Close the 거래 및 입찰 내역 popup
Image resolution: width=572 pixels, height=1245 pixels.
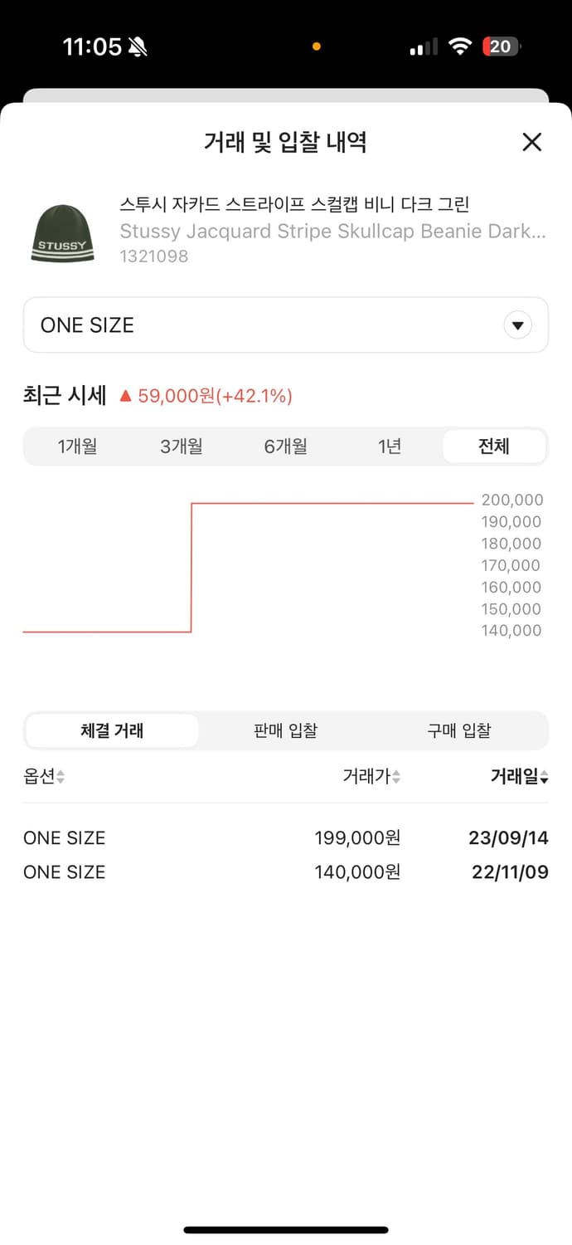[531, 142]
